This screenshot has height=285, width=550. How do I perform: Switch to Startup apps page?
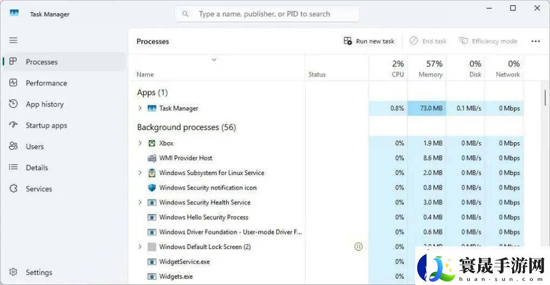46,126
